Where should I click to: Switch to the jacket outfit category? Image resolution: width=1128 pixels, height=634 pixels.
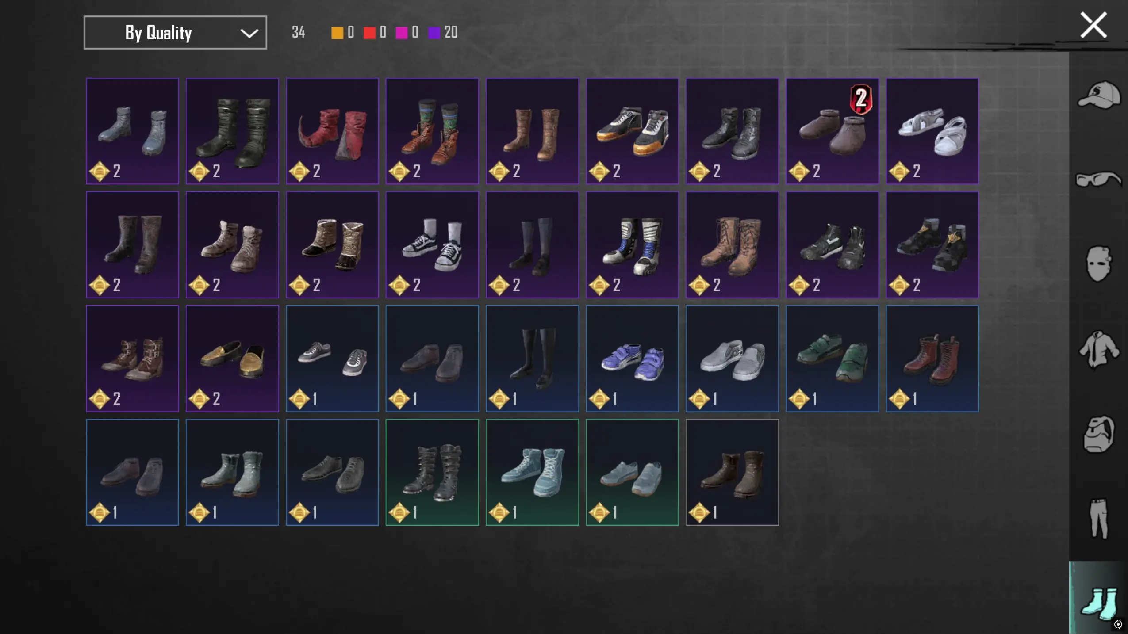(x=1099, y=349)
